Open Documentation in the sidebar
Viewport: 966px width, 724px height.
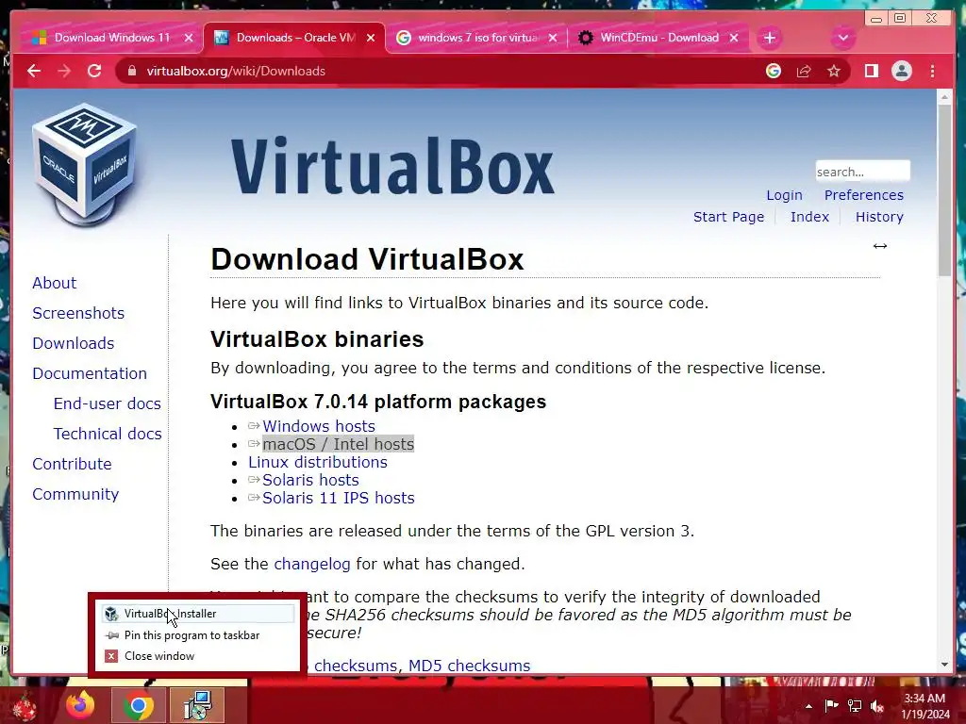pyautogui.click(x=90, y=373)
